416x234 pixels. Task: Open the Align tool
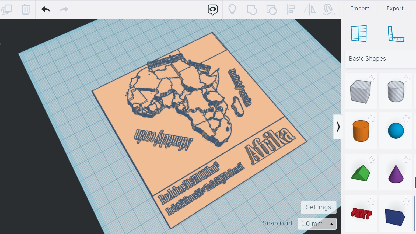[x=291, y=10]
